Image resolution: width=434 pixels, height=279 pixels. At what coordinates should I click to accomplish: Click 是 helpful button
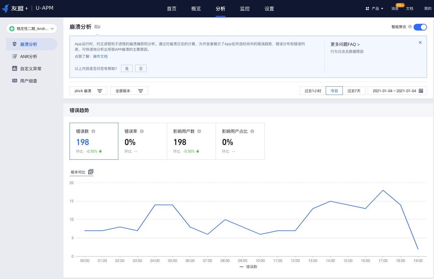point(127,68)
